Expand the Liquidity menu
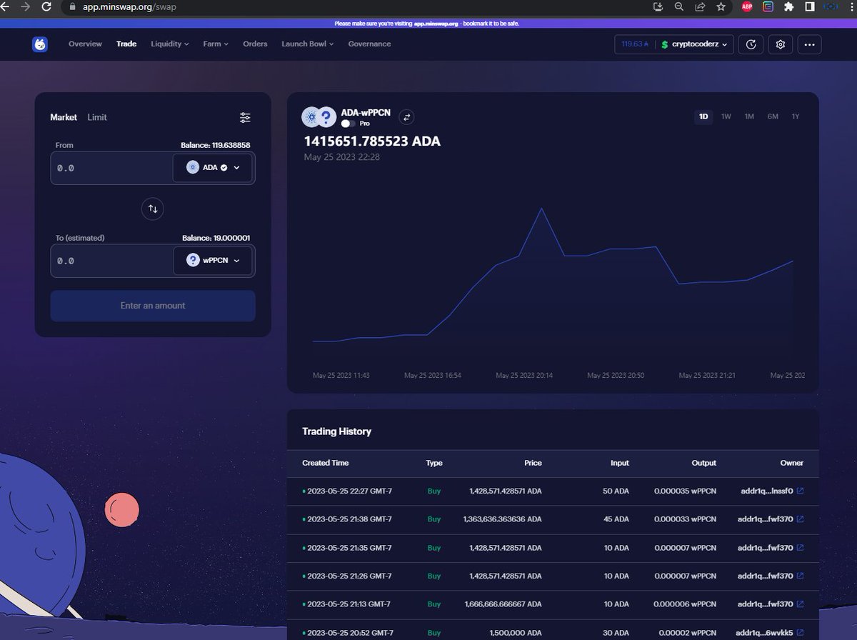This screenshot has width=857, height=640. pos(170,44)
